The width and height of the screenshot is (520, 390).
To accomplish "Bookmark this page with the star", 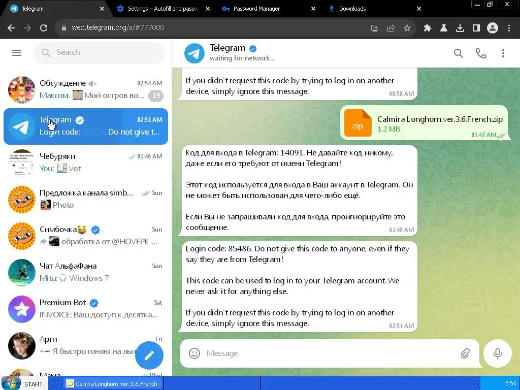I will pyautogui.click(x=407, y=28).
